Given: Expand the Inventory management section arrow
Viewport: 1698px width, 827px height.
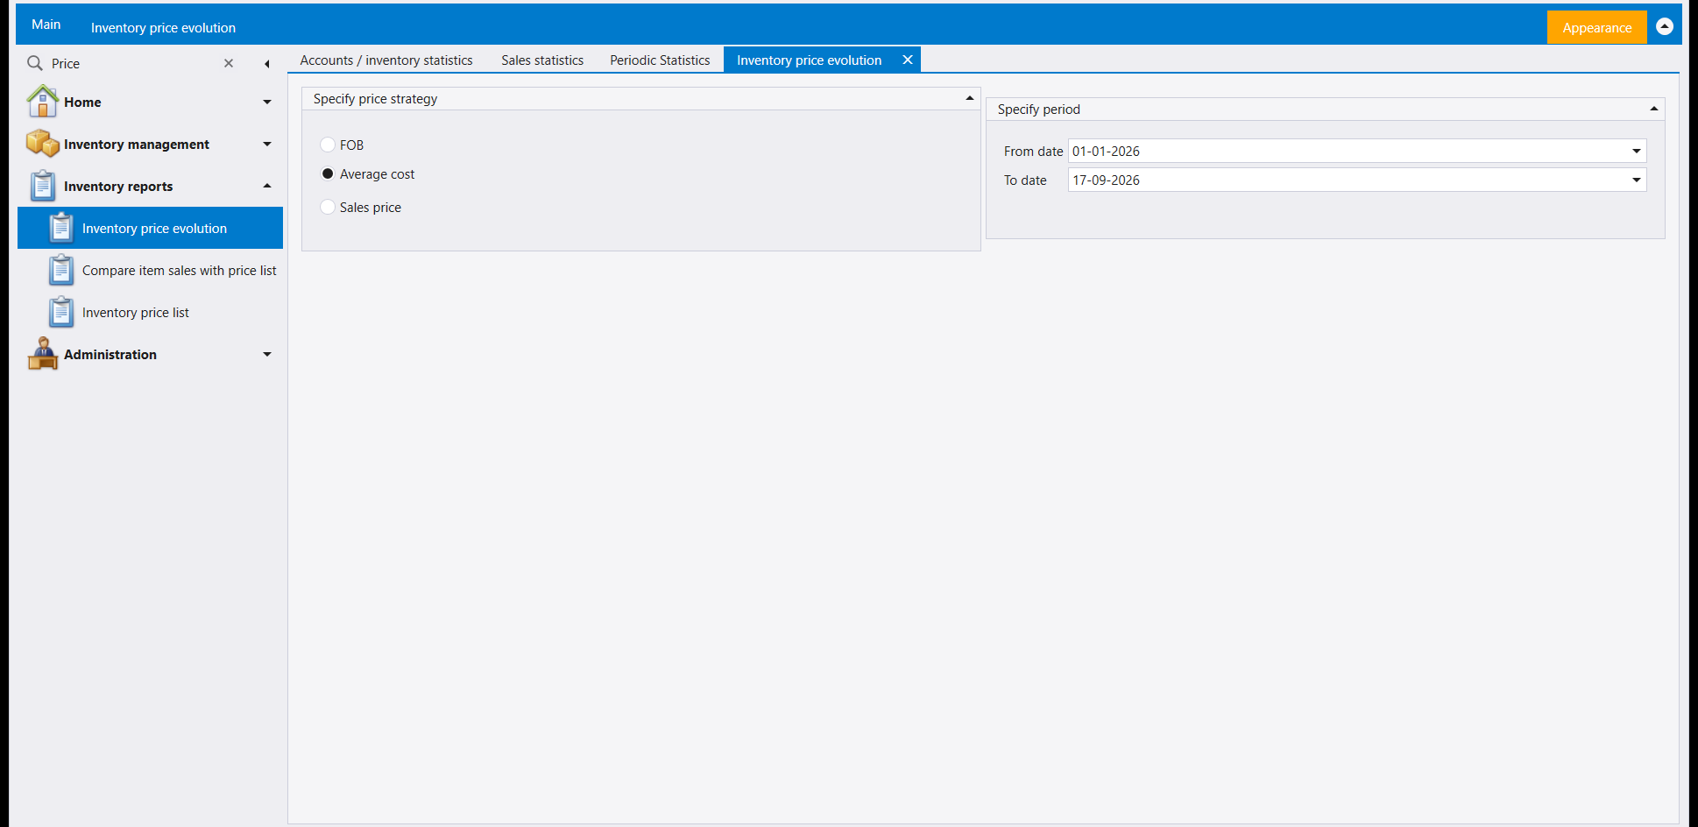Looking at the screenshot, I should 267,144.
